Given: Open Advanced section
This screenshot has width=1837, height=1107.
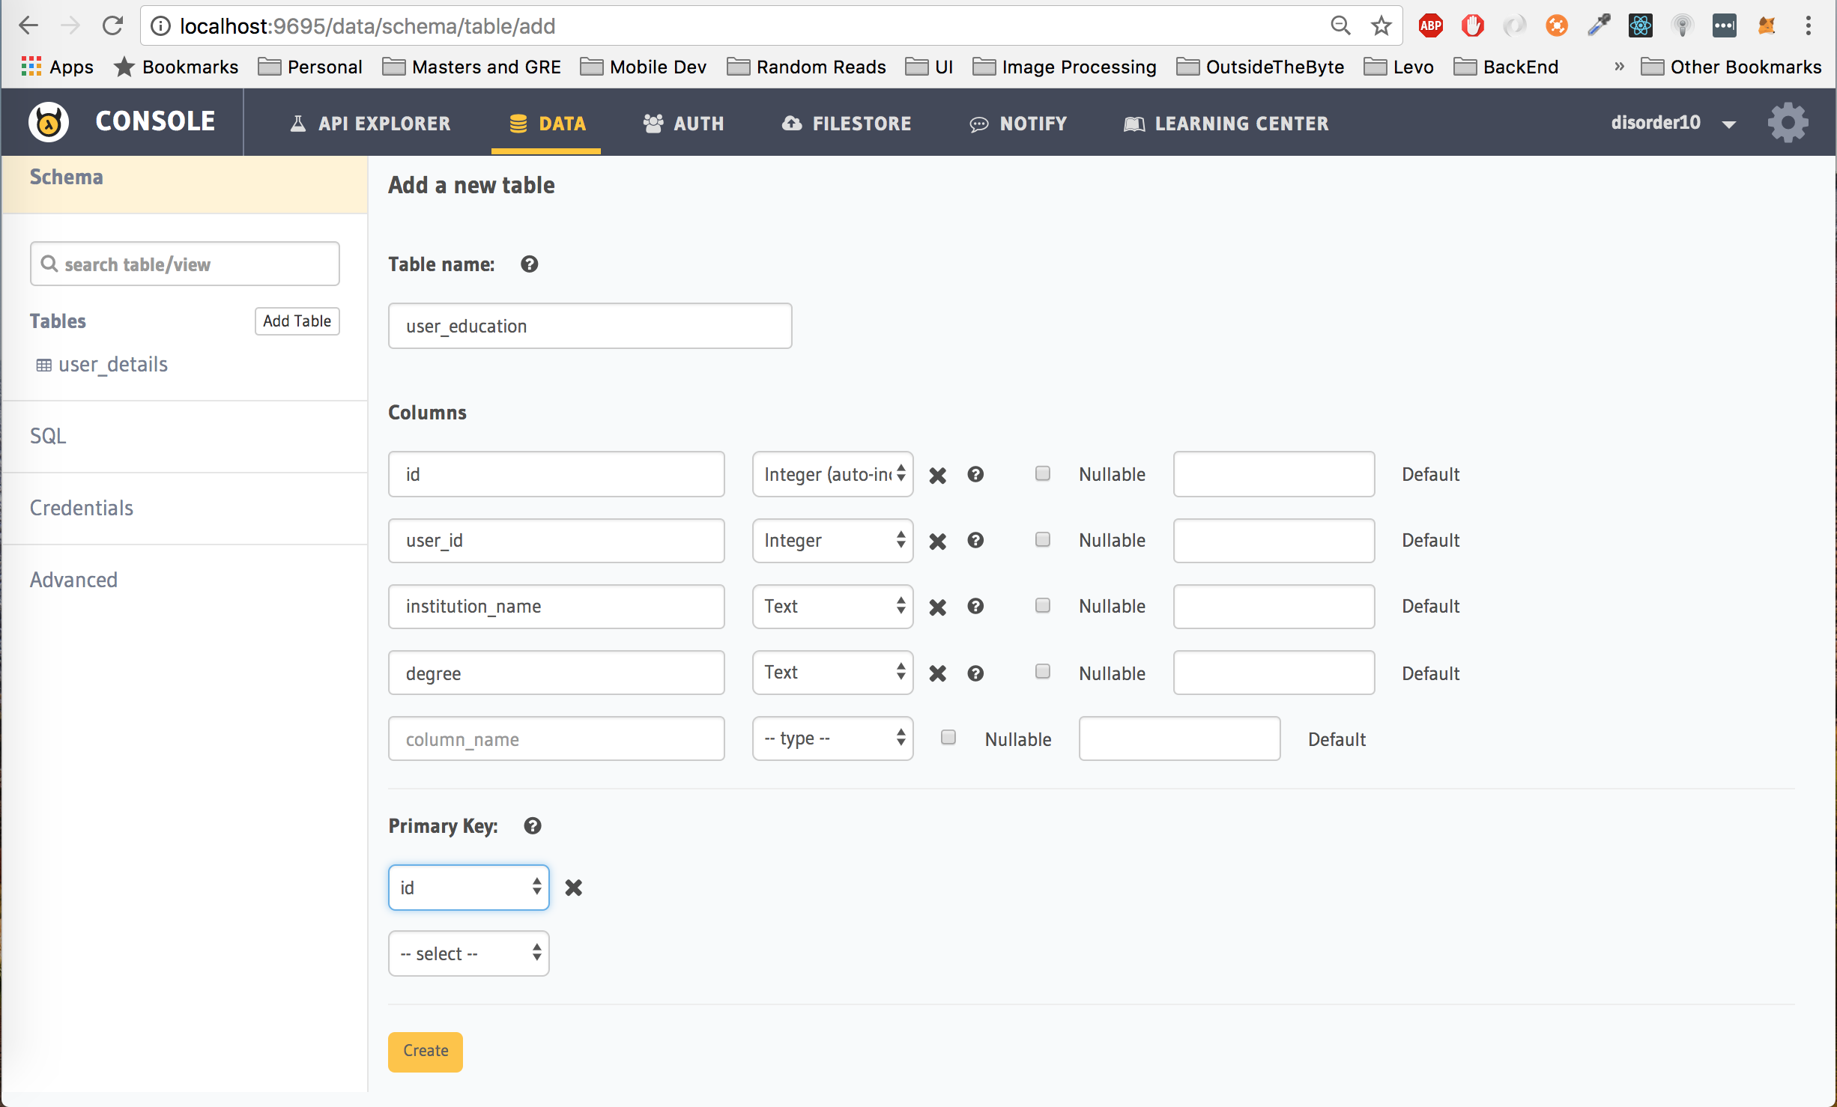Looking at the screenshot, I should (73, 578).
